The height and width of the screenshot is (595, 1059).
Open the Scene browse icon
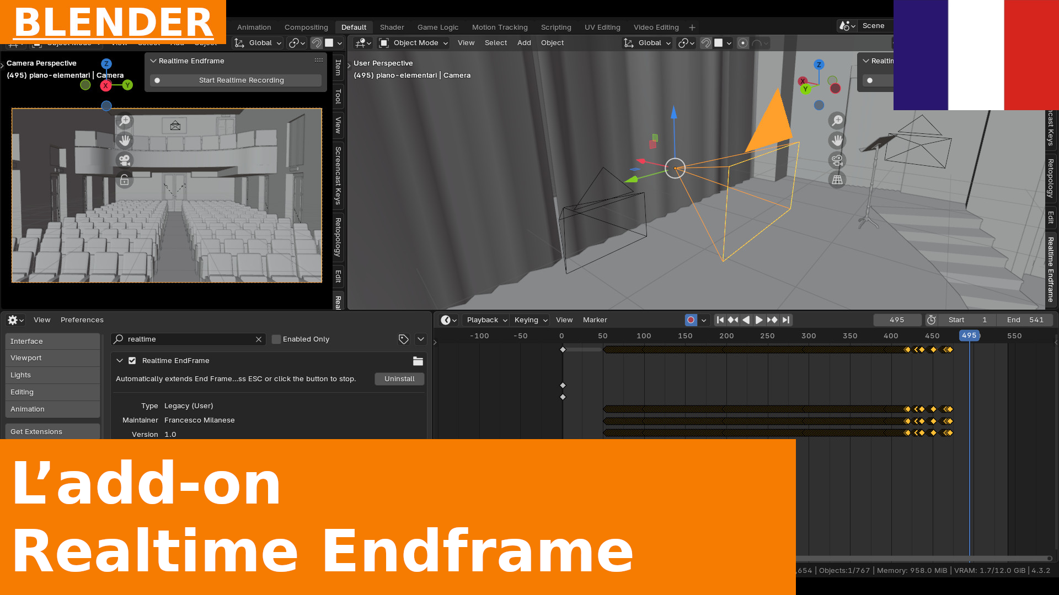847,26
